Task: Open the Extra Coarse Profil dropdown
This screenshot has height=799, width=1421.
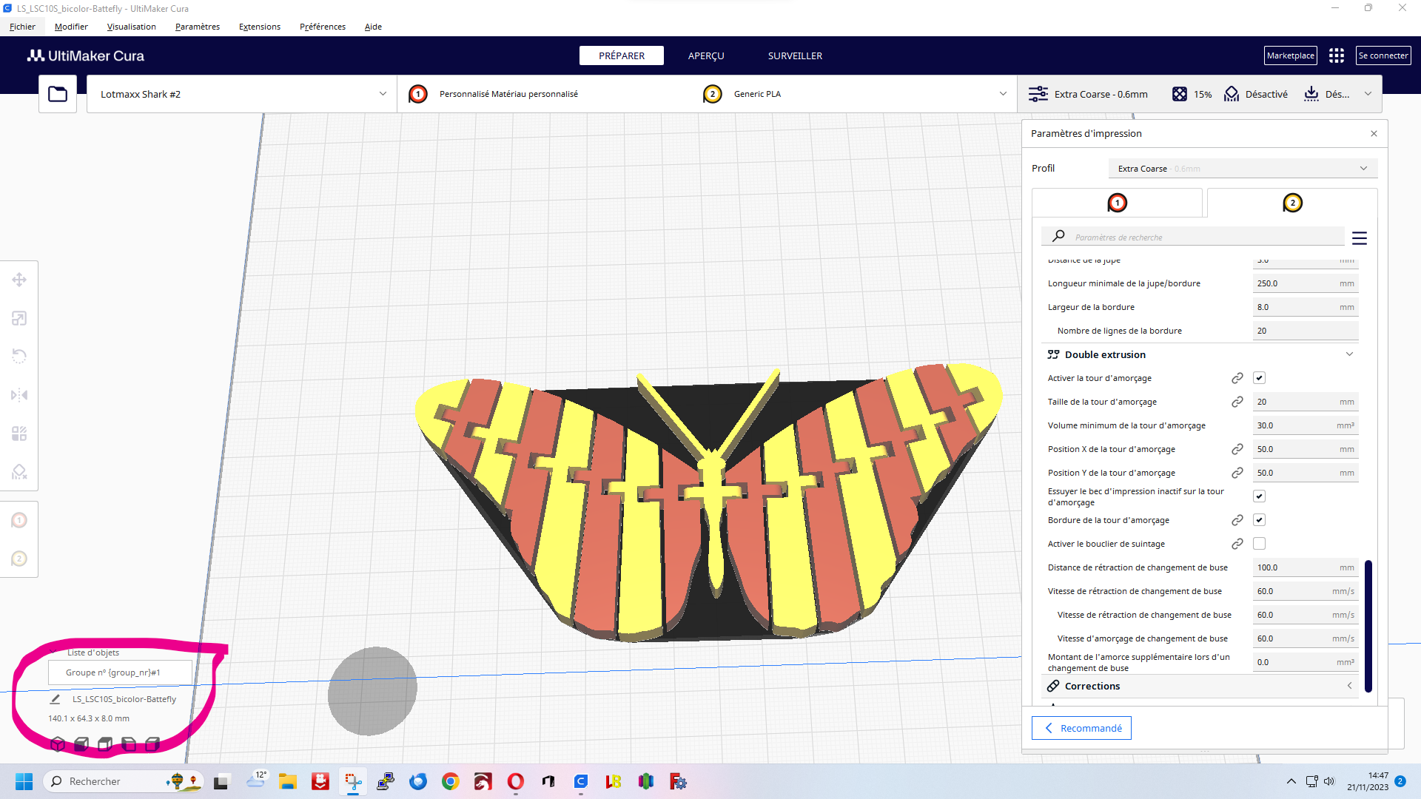Action: coord(1242,169)
